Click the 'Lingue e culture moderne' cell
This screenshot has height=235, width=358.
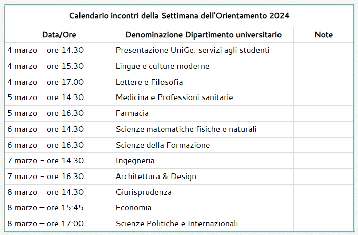[x=163, y=66]
